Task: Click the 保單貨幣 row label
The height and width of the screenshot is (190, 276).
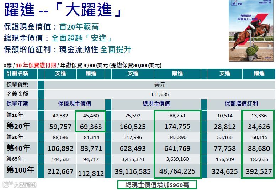Action: [17, 85]
